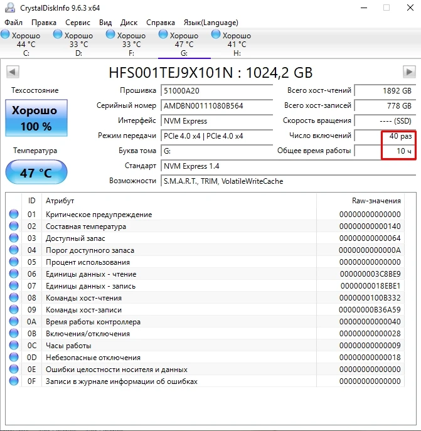421x431 pixels.
Task: Select row Команды хост-записи
Action: click(x=205, y=309)
